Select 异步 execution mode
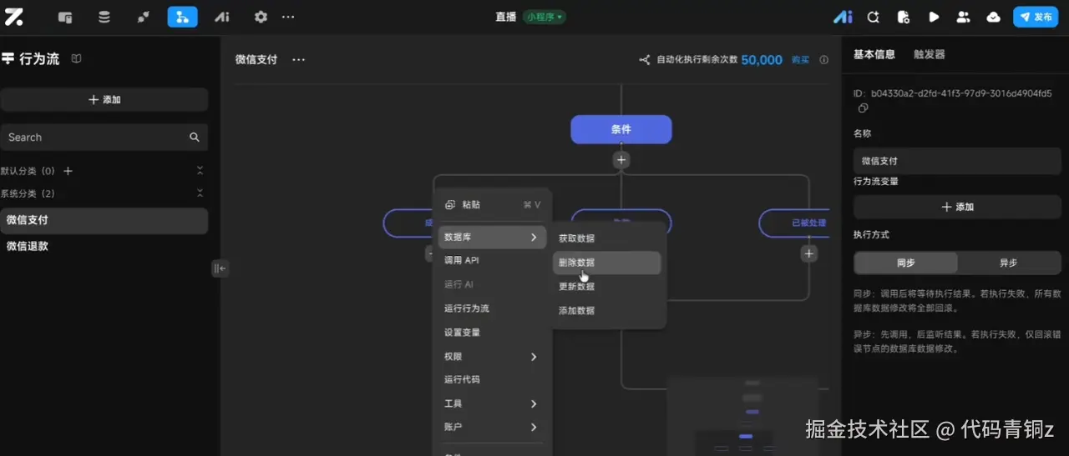 [x=1009, y=263]
